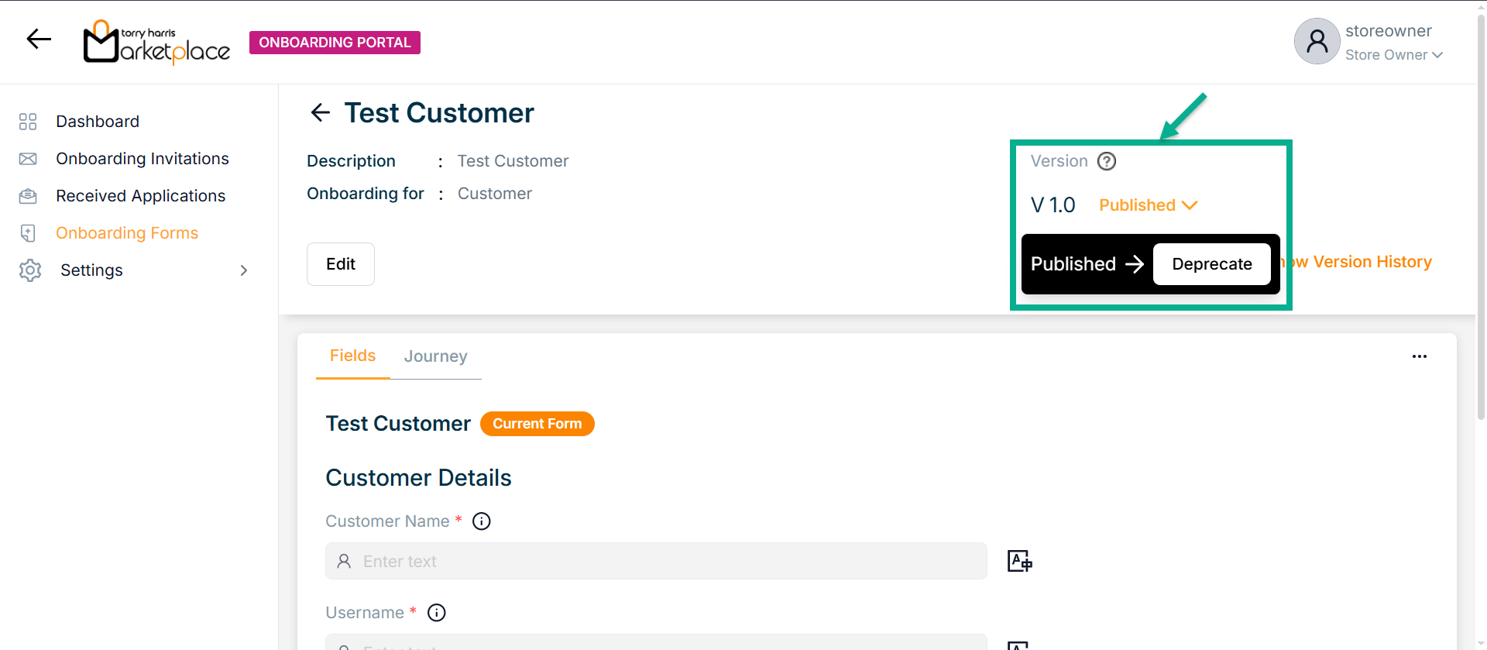
Task: Expand the Settings sidebar submenu
Action: coord(243,270)
